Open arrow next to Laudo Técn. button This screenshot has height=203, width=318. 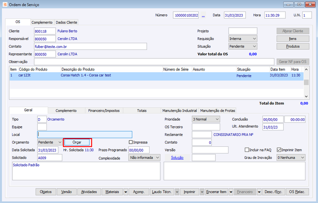177,192
